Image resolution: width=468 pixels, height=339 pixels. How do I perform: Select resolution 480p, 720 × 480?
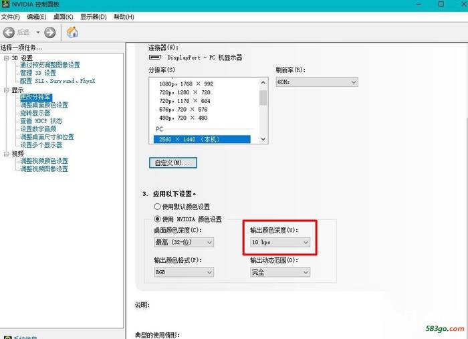pyautogui.click(x=183, y=118)
